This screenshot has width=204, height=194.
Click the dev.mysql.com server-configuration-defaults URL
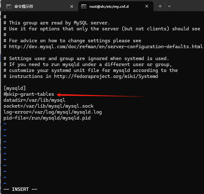tap(106, 47)
